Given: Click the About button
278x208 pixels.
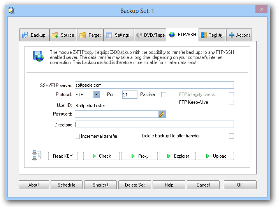Looking at the screenshot, I should click(x=34, y=185).
